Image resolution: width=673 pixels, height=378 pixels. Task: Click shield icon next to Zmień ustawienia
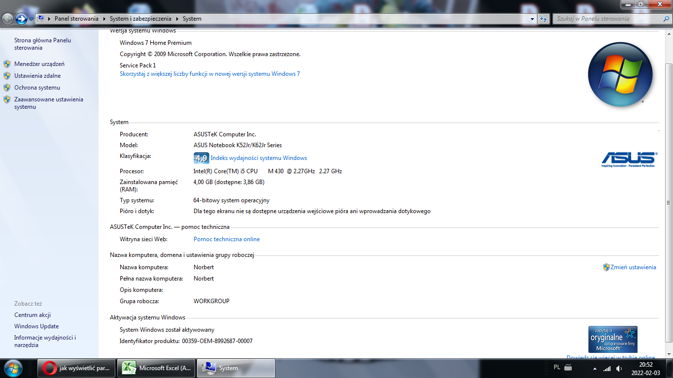[606, 267]
